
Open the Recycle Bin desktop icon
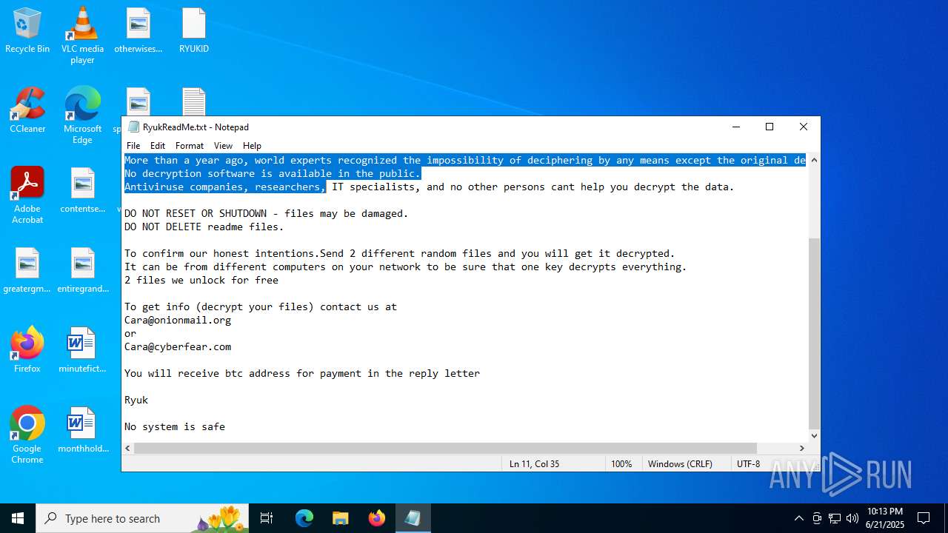[x=27, y=31]
